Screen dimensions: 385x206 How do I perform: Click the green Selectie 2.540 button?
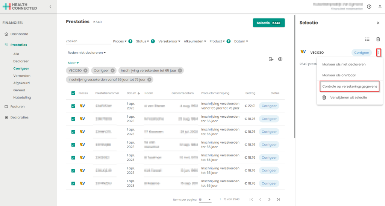[x=268, y=23]
